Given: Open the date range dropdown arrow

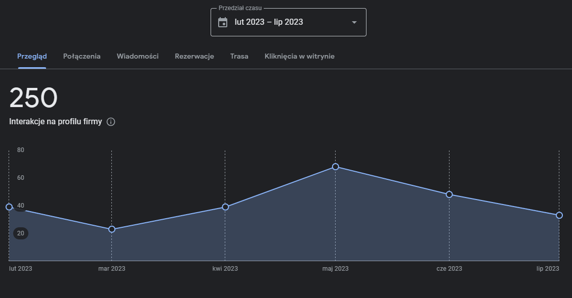Looking at the screenshot, I should (x=354, y=22).
